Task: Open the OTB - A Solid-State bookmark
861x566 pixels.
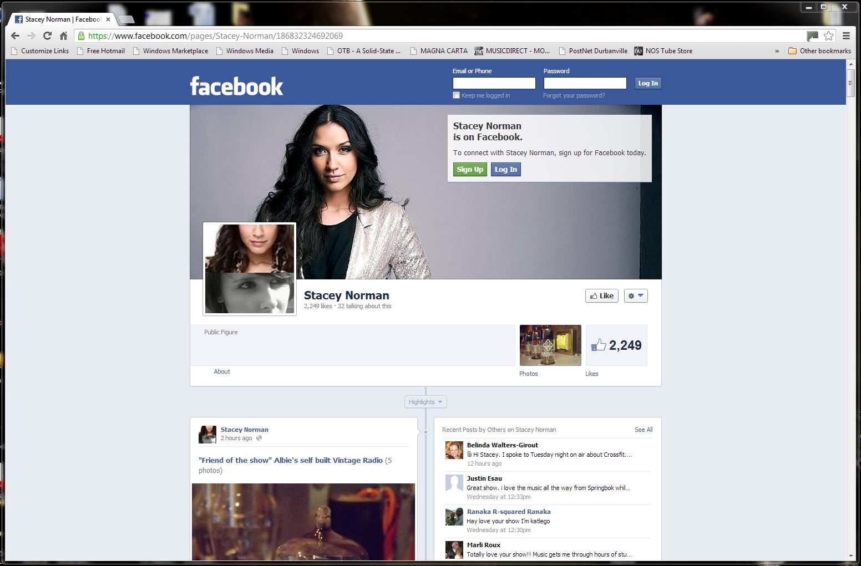Action: point(364,50)
